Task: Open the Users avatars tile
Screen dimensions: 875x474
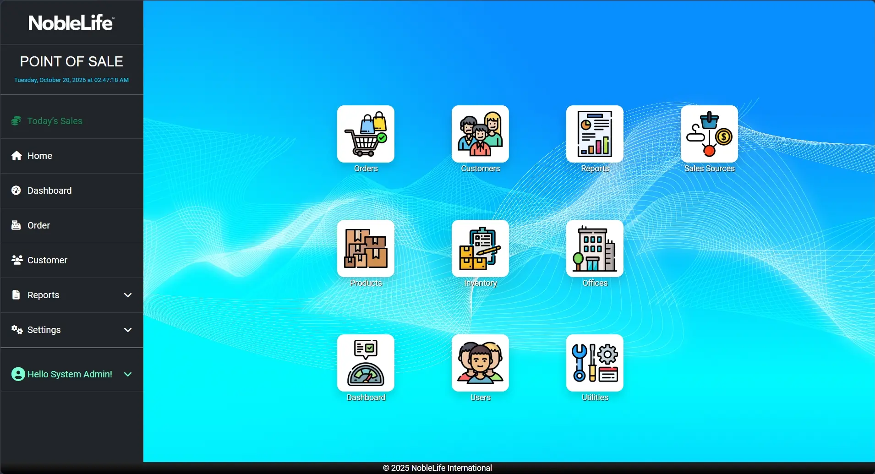Action: pyautogui.click(x=480, y=363)
